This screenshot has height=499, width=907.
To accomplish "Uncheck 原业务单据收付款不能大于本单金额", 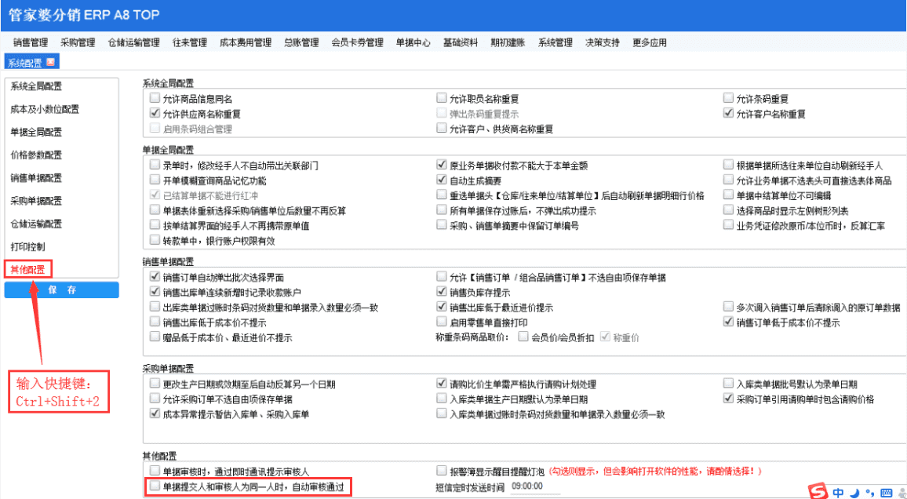I will click(442, 165).
